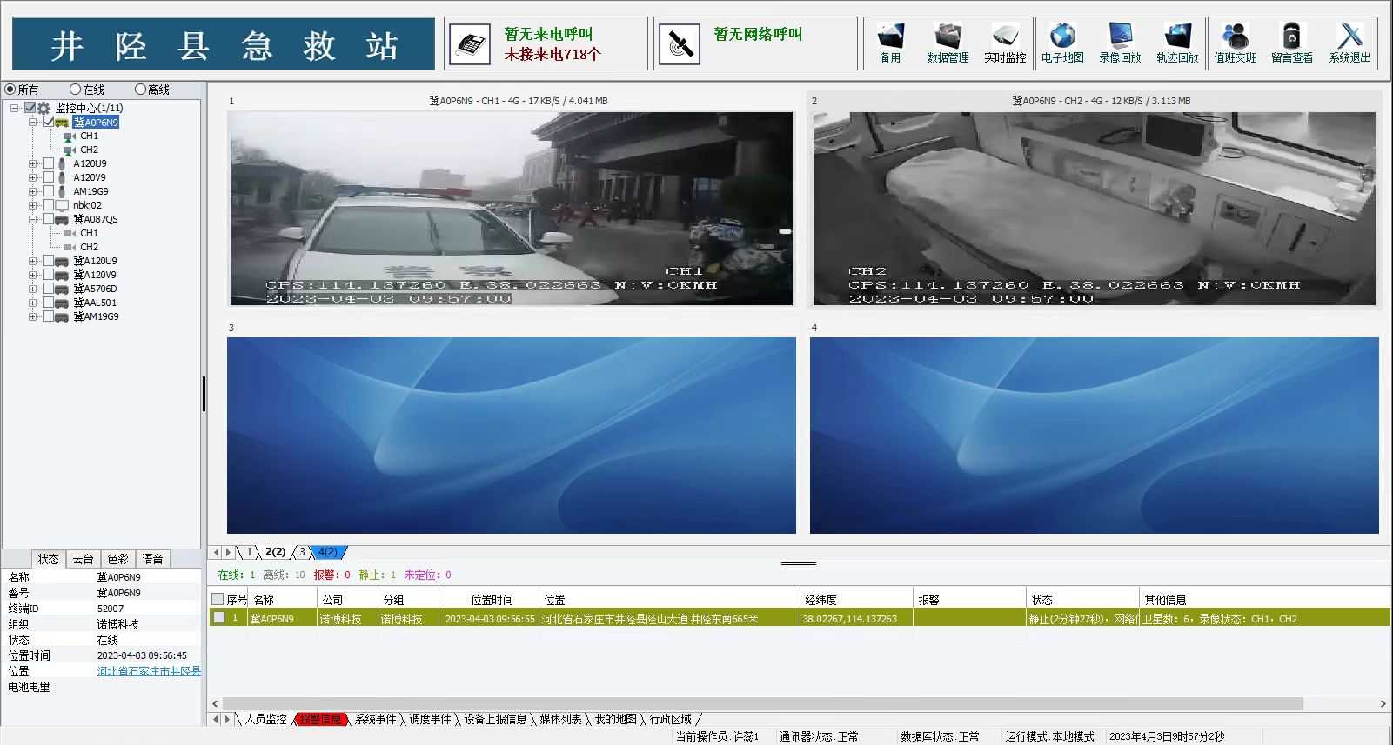Select CH2 camera under 冀A0P6N9
The width and height of the screenshot is (1393, 745).
coord(82,150)
